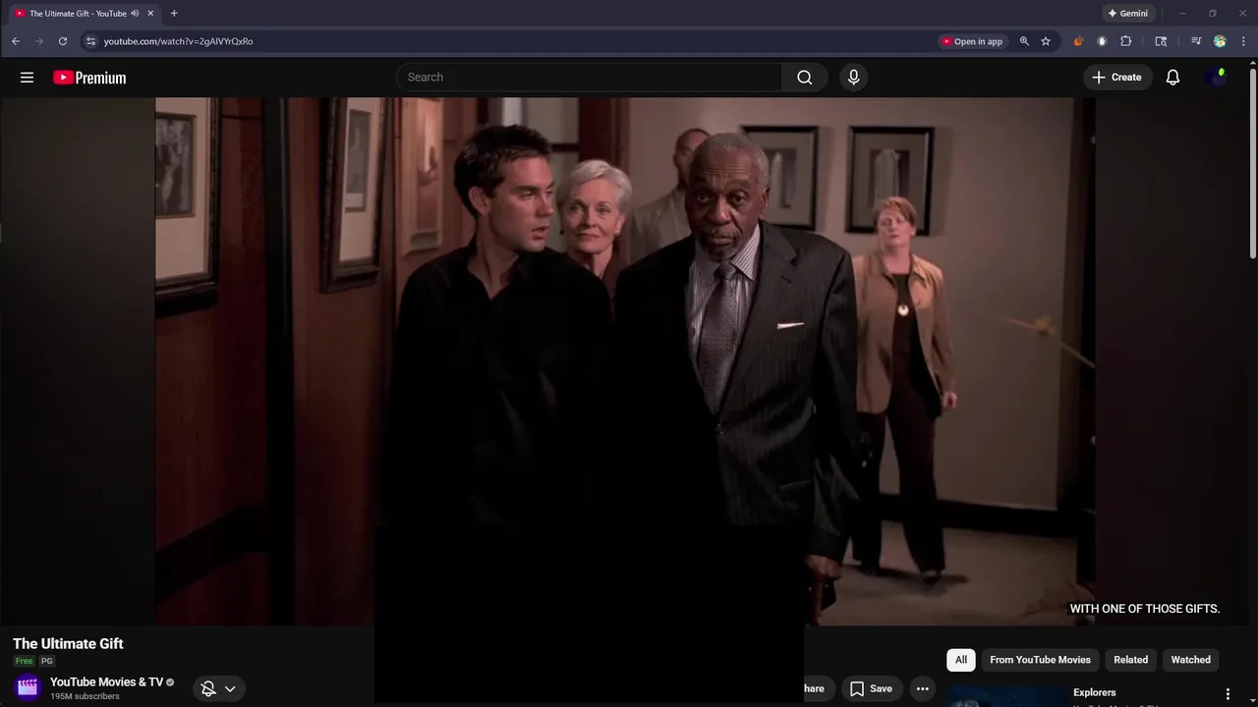Reload the YouTube page
Image resolution: width=1258 pixels, height=707 pixels.
63,41
